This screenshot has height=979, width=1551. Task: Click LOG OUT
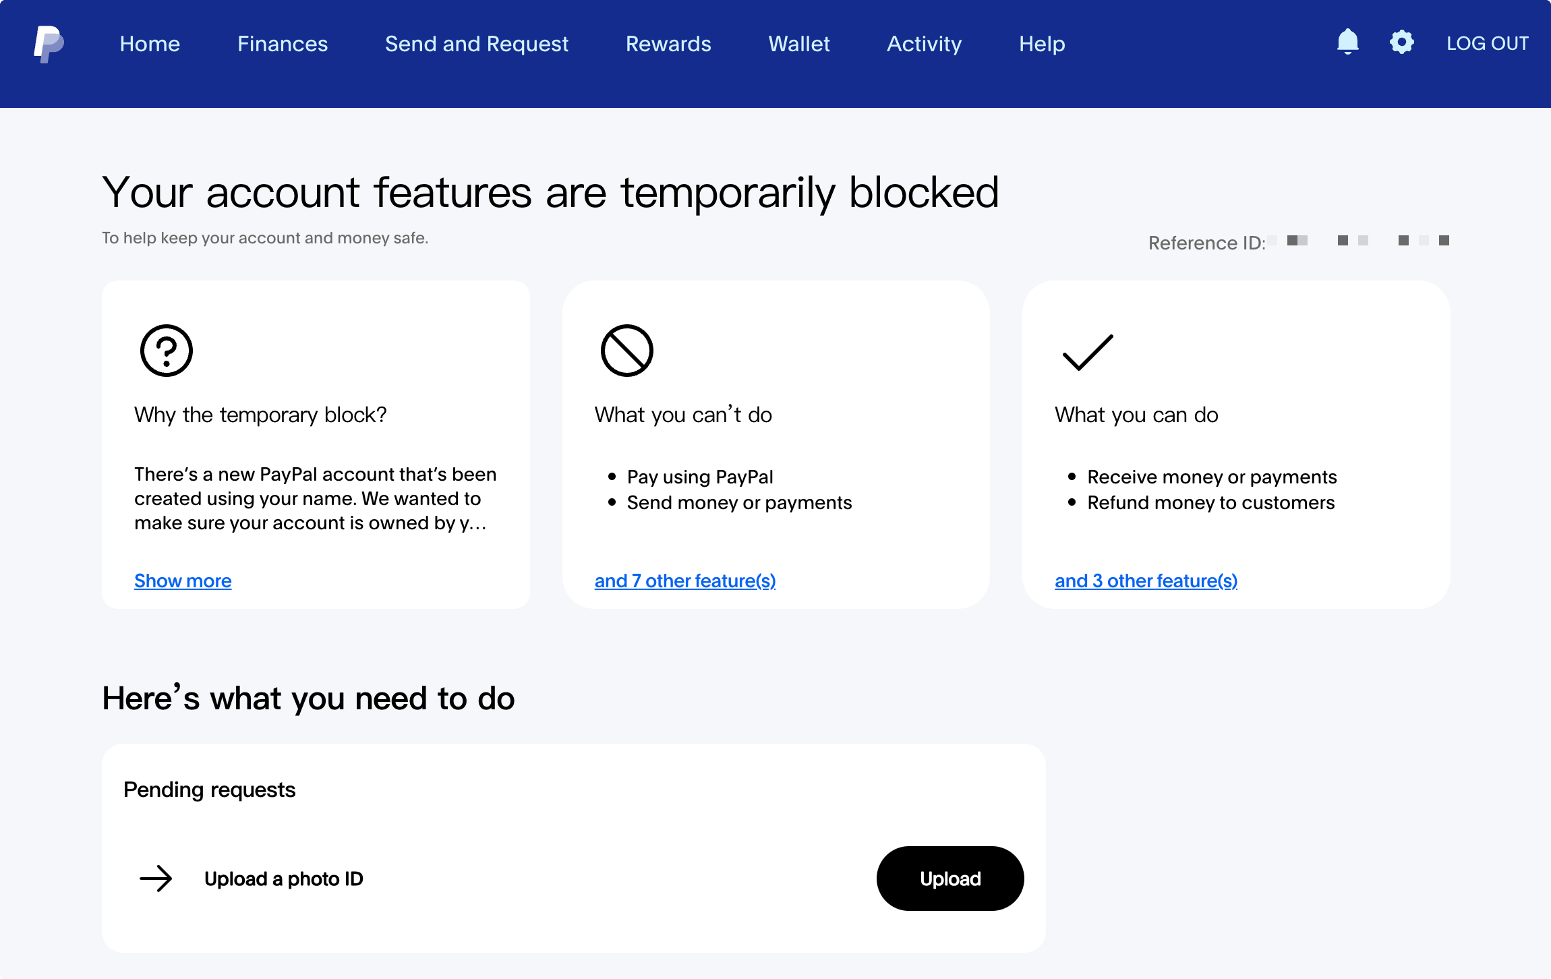pyautogui.click(x=1488, y=44)
